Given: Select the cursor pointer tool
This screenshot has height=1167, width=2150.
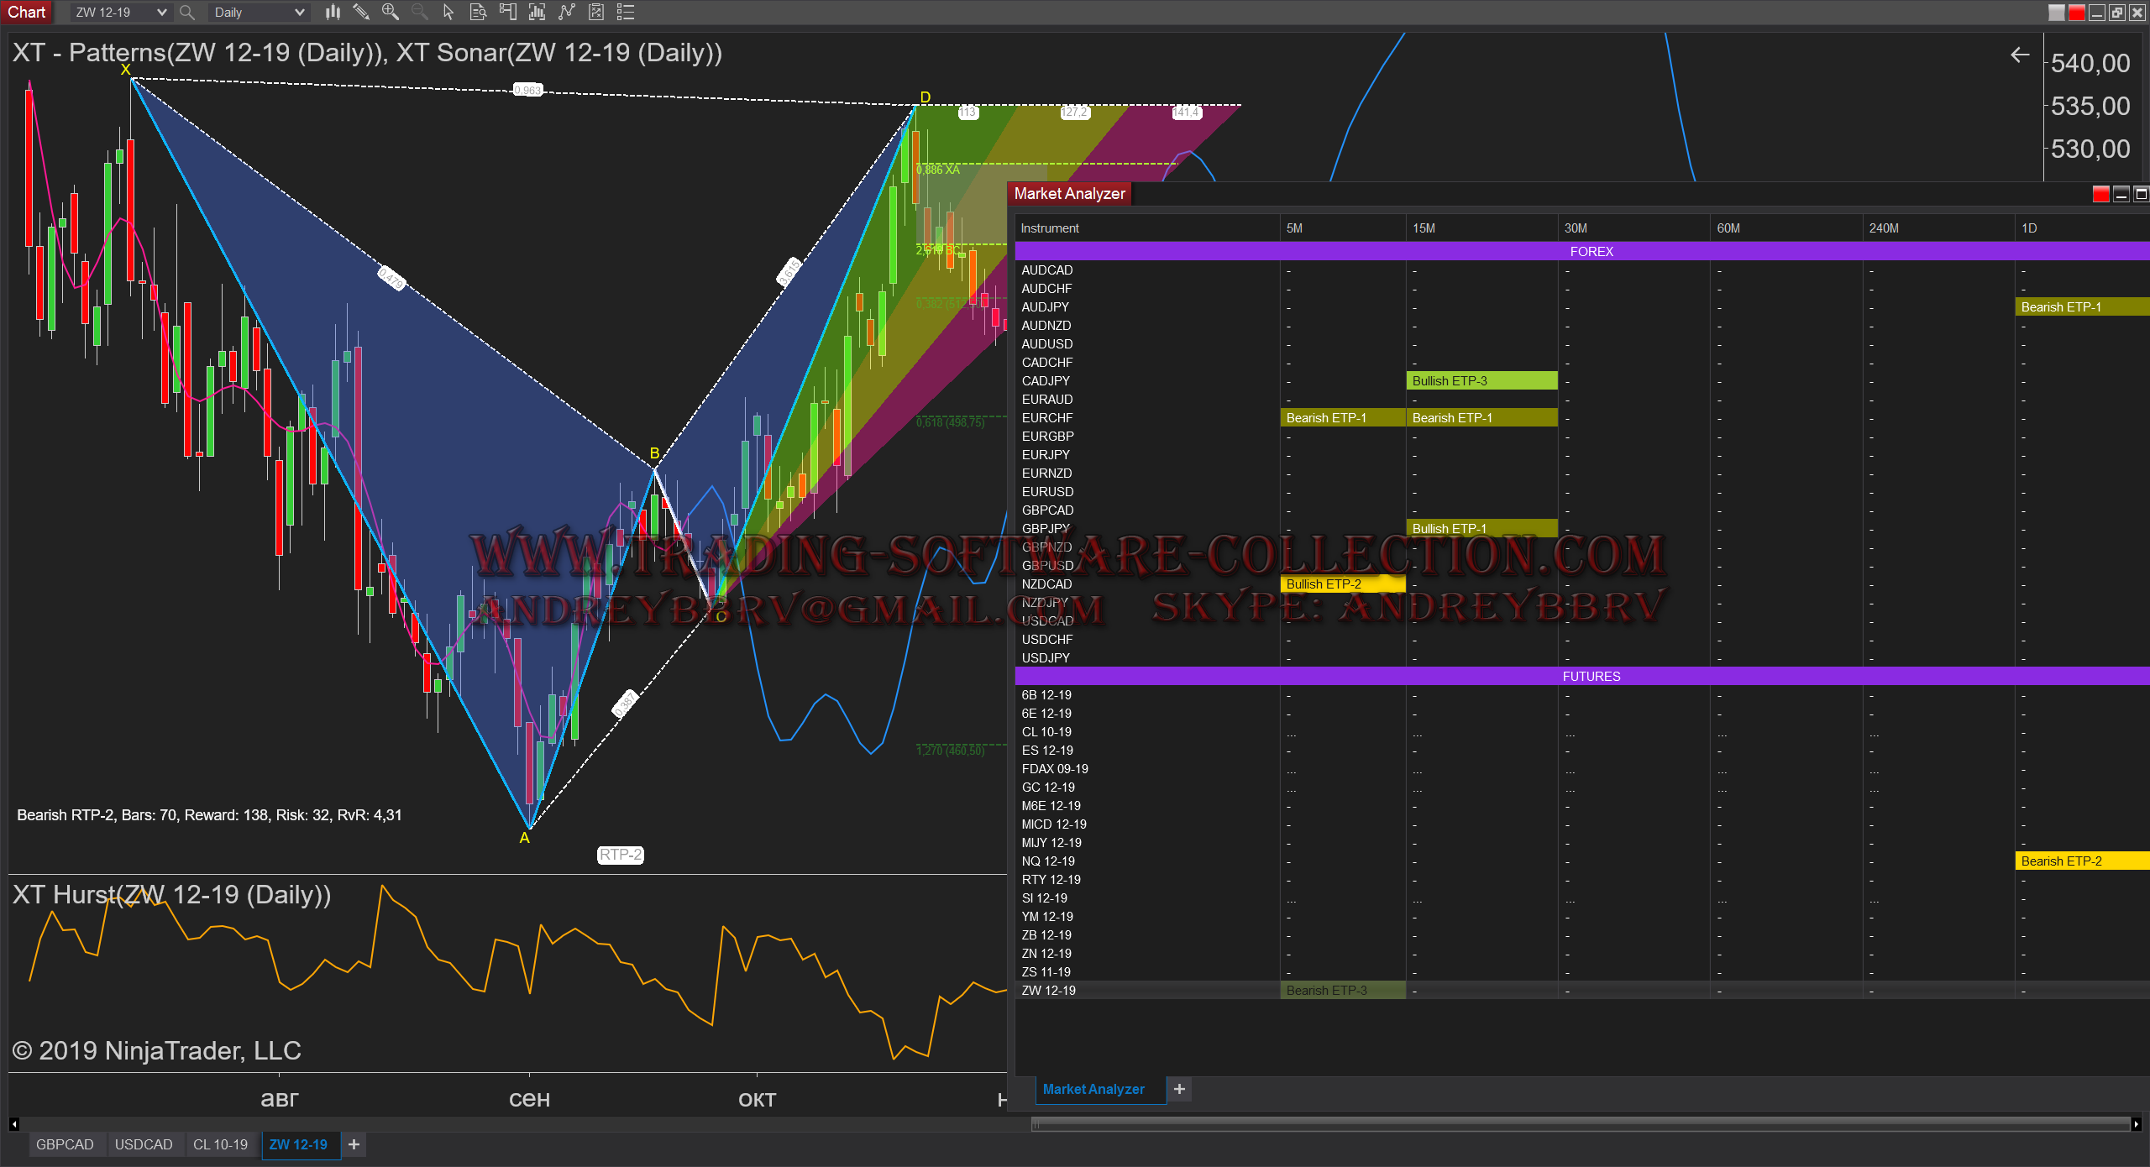Looking at the screenshot, I should tap(448, 12).
